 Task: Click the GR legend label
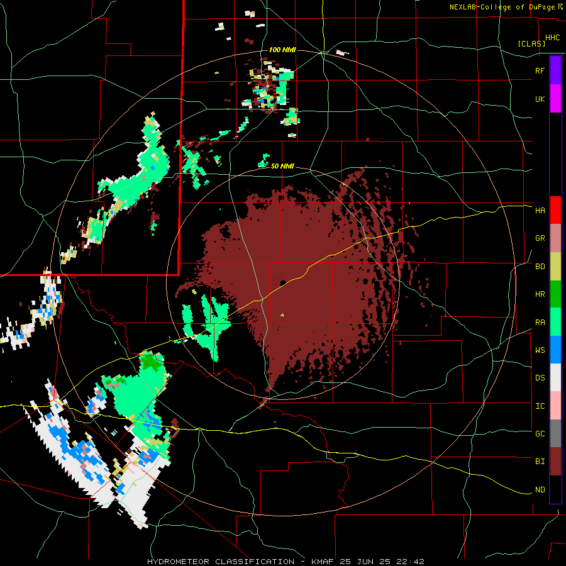[540, 238]
